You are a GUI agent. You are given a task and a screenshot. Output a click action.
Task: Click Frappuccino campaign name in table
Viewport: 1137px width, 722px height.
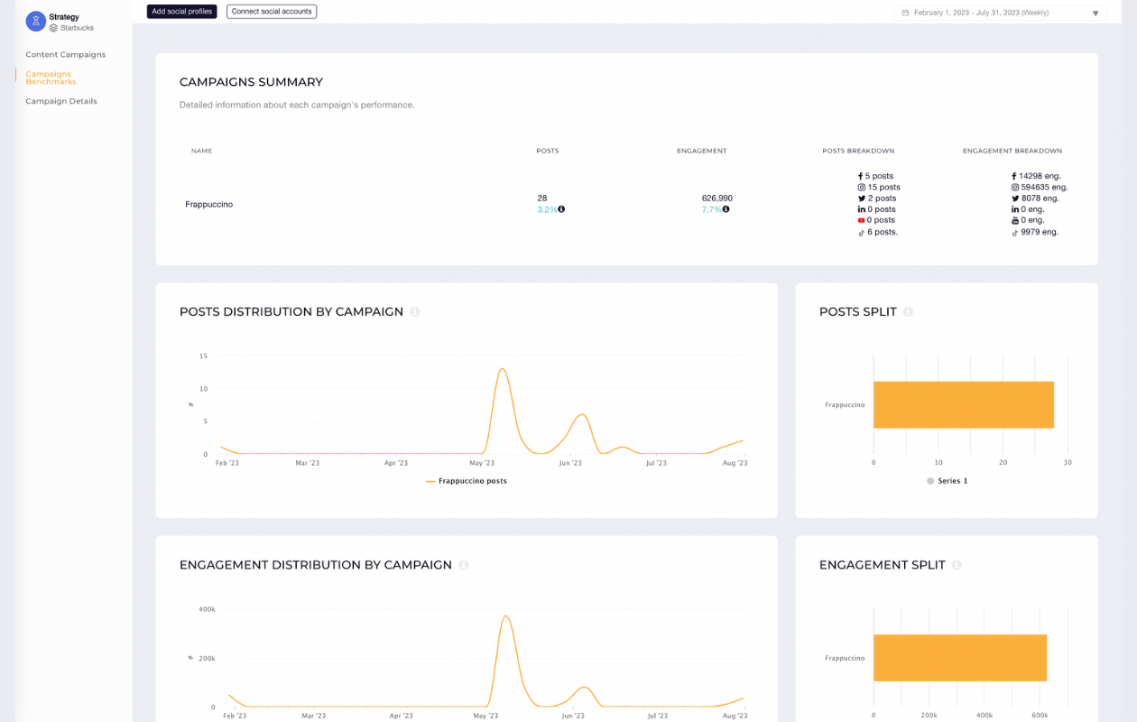point(208,204)
